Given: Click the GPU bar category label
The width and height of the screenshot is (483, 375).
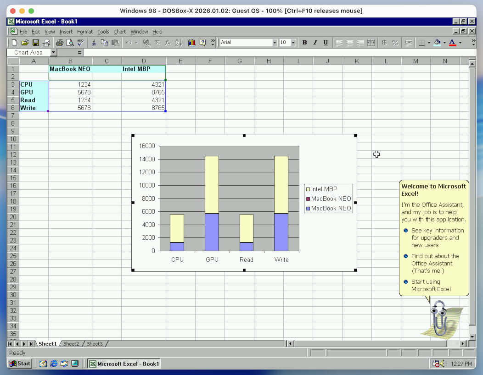Looking at the screenshot, I should 212,259.
